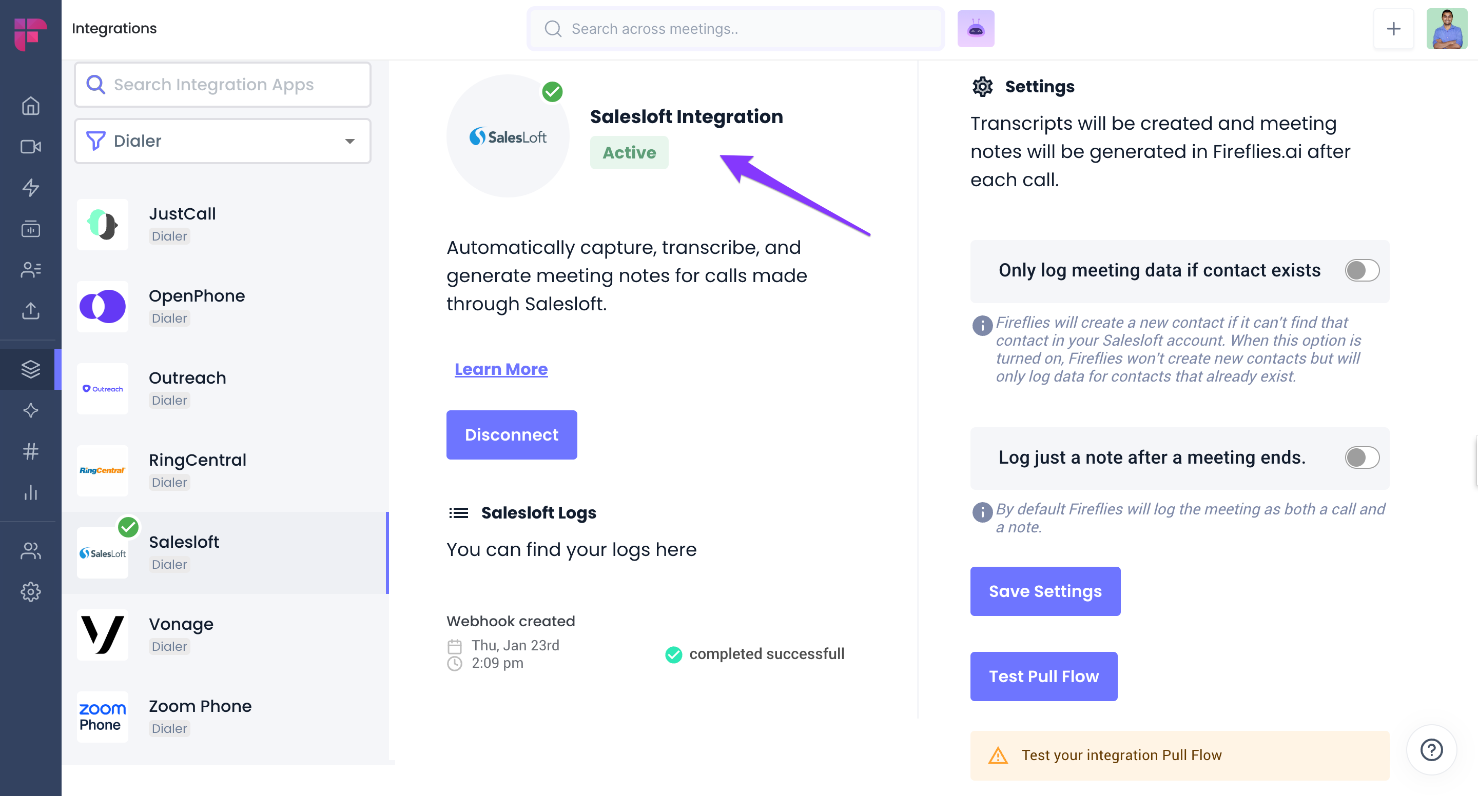Toggle 'Only log meeting data if contact exists'
Screen dimensions: 1478x796
(1362, 270)
